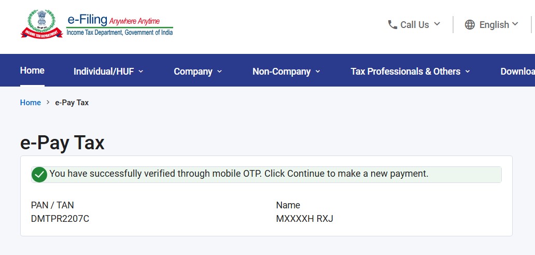Click the e-Filing Anywhere Anytime logo text
The width and height of the screenshot is (535, 255).
tap(120, 24)
